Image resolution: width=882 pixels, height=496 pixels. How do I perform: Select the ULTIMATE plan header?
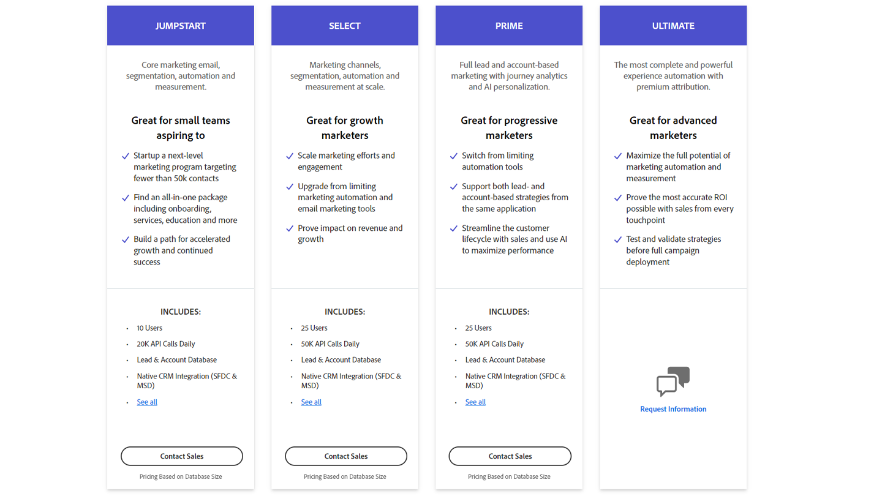click(673, 26)
